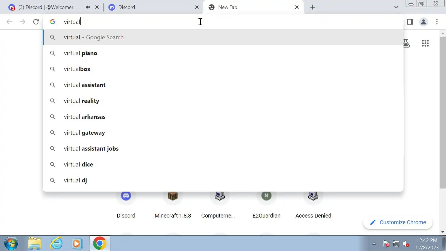Choose the virtual dice suggestion
Viewport: 446px width, 251px height.
coord(223,165)
